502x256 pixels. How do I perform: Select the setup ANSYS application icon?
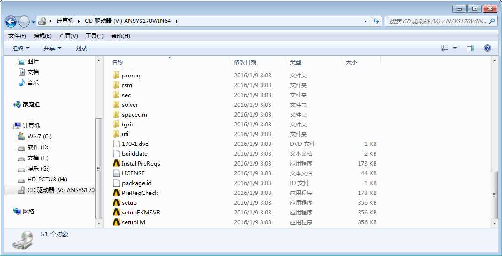(116, 203)
